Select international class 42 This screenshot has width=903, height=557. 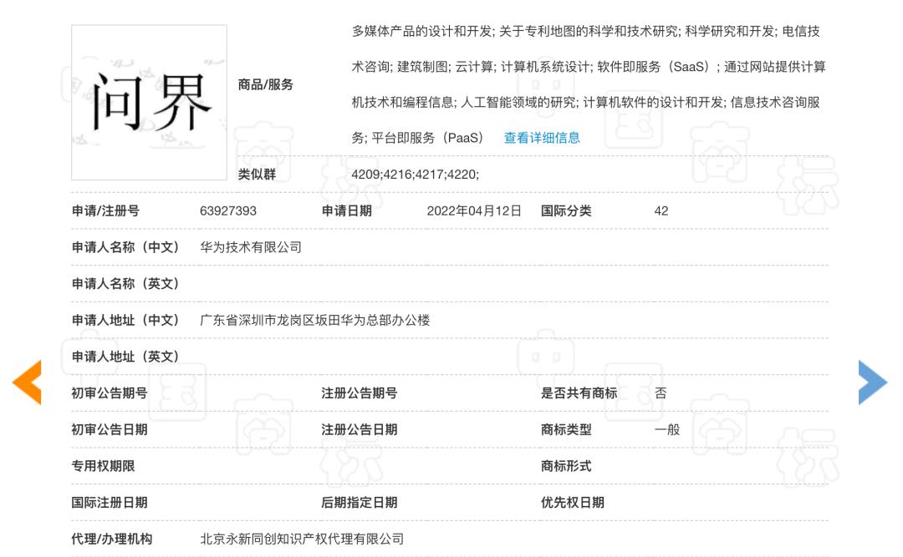661,210
